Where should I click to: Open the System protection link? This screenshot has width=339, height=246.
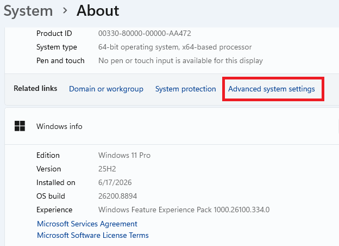[x=185, y=89]
